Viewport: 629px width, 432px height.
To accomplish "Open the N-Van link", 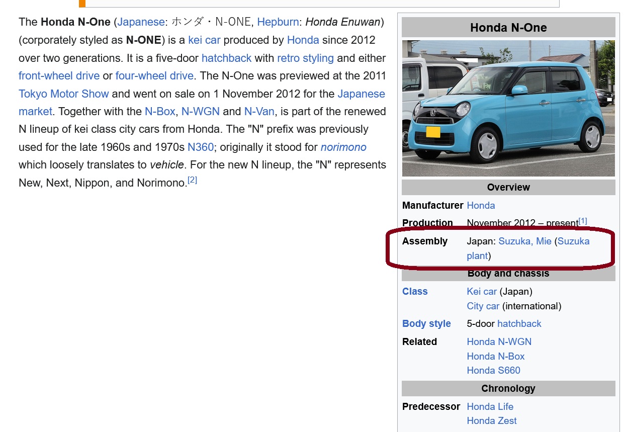I will pos(259,112).
